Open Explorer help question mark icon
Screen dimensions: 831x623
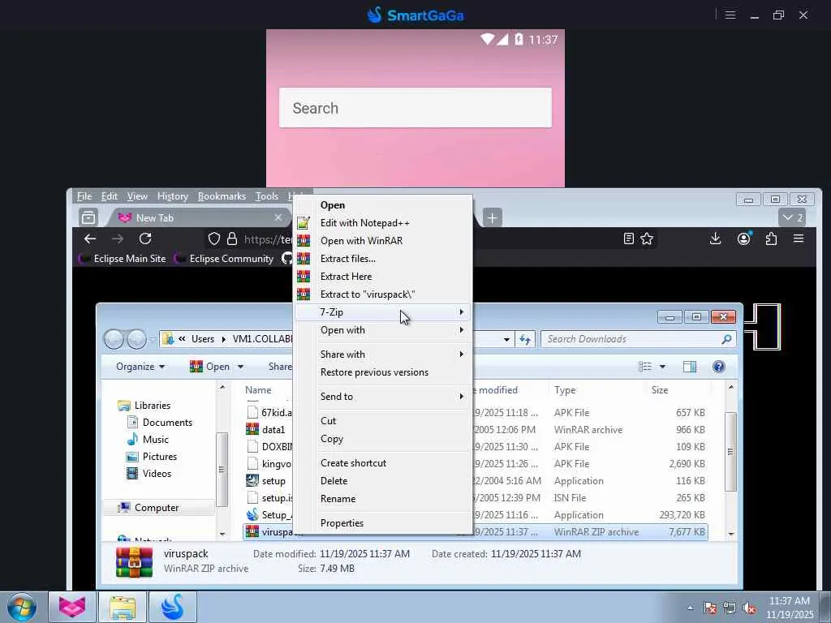(719, 367)
